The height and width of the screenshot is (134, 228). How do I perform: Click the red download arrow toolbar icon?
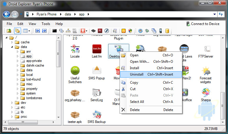[x=83, y=31]
